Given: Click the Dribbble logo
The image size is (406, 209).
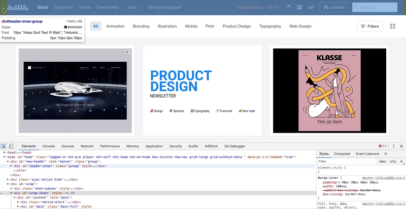Looking at the screenshot, I should [18, 8].
